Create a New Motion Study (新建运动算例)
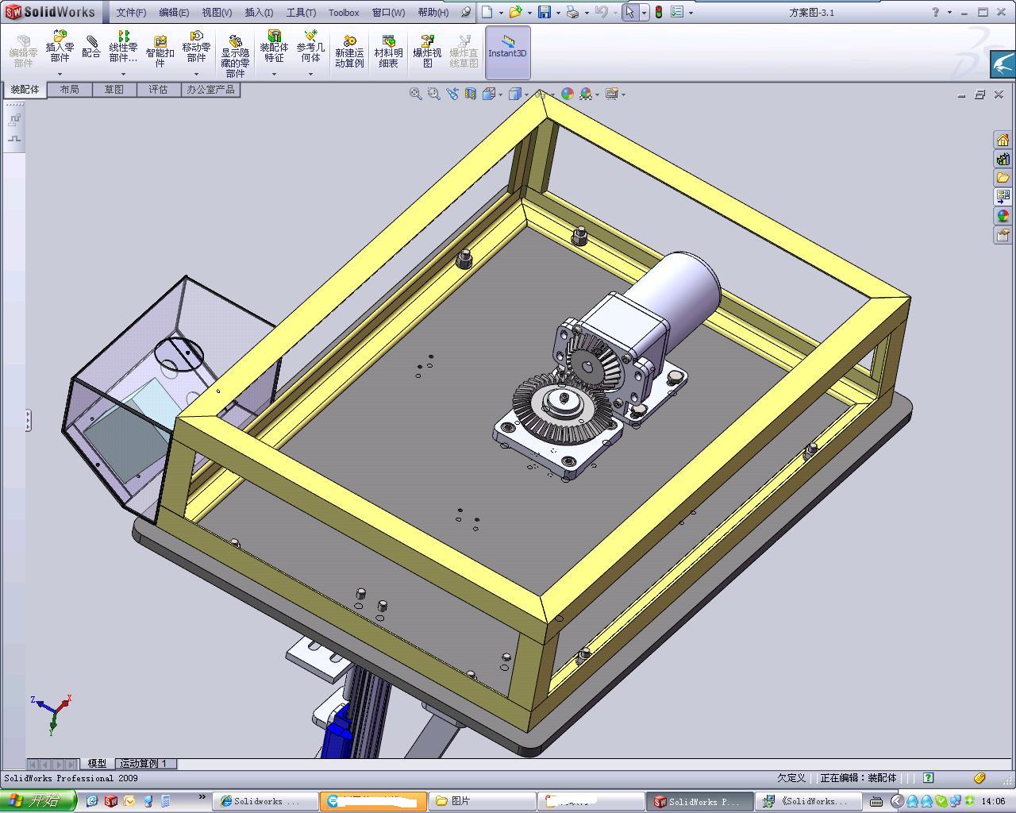The width and height of the screenshot is (1016, 813). (x=349, y=52)
